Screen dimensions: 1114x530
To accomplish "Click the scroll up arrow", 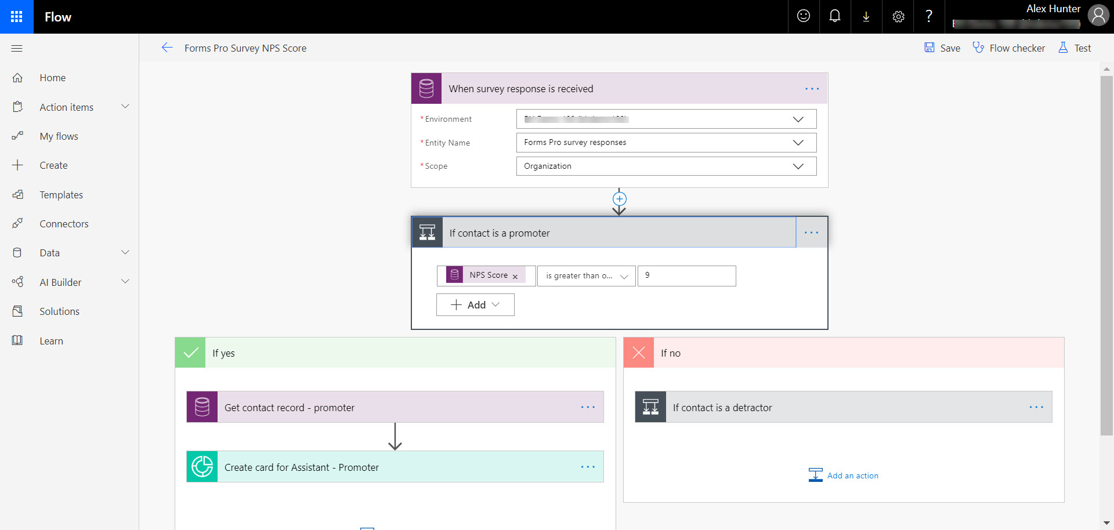I will coord(1106,69).
